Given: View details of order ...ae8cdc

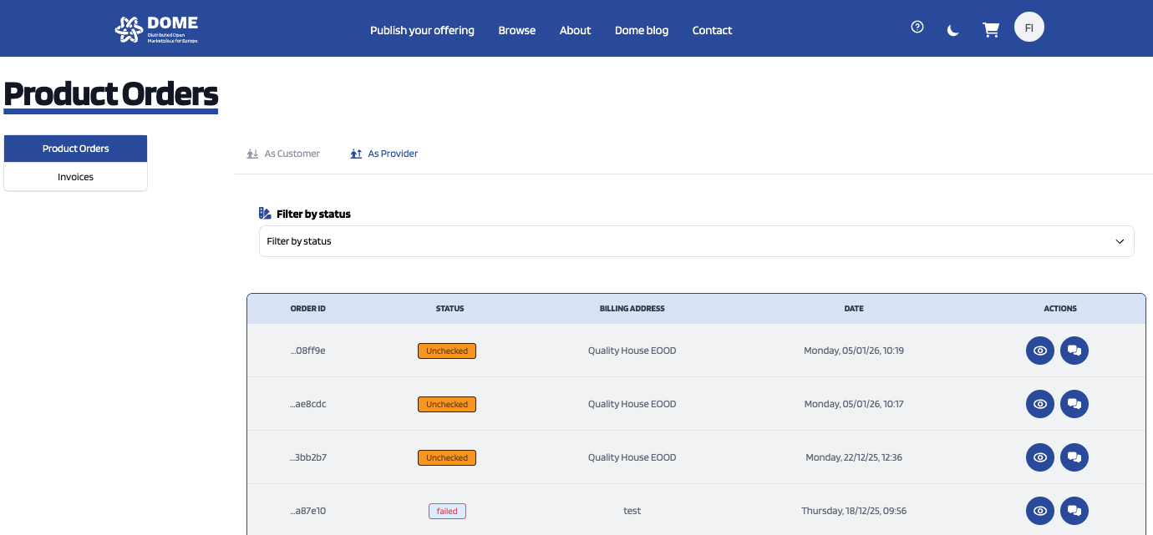Looking at the screenshot, I should pyautogui.click(x=1040, y=404).
